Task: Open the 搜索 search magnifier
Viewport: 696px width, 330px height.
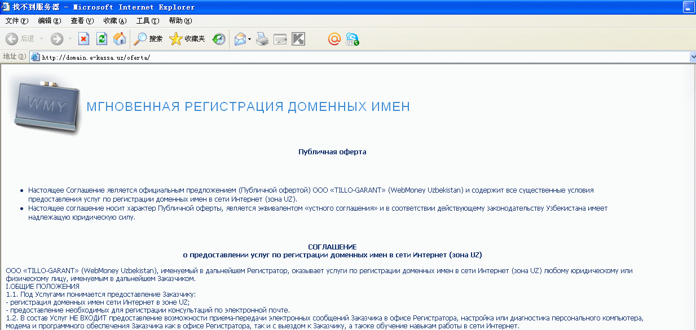Action: point(148,39)
